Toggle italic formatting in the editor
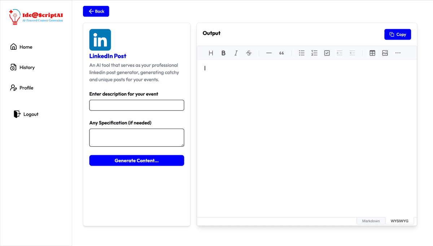433x246 pixels. [236, 53]
